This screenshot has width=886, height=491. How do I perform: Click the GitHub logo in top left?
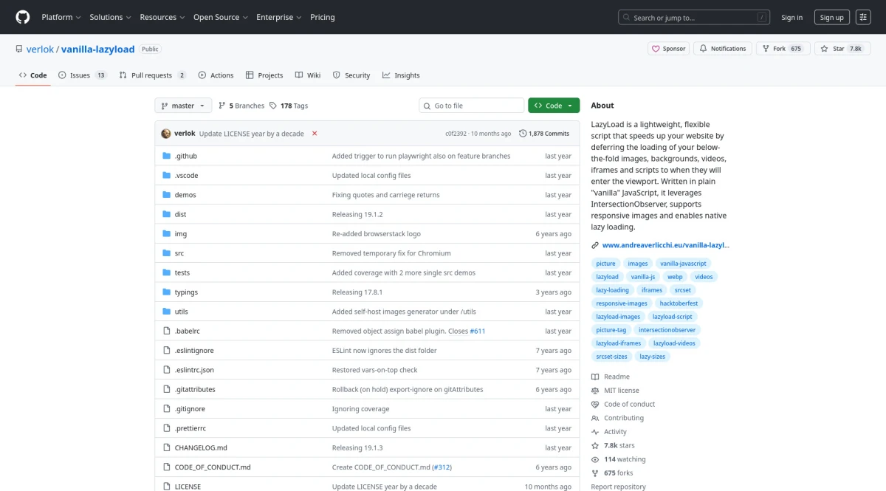[22, 17]
